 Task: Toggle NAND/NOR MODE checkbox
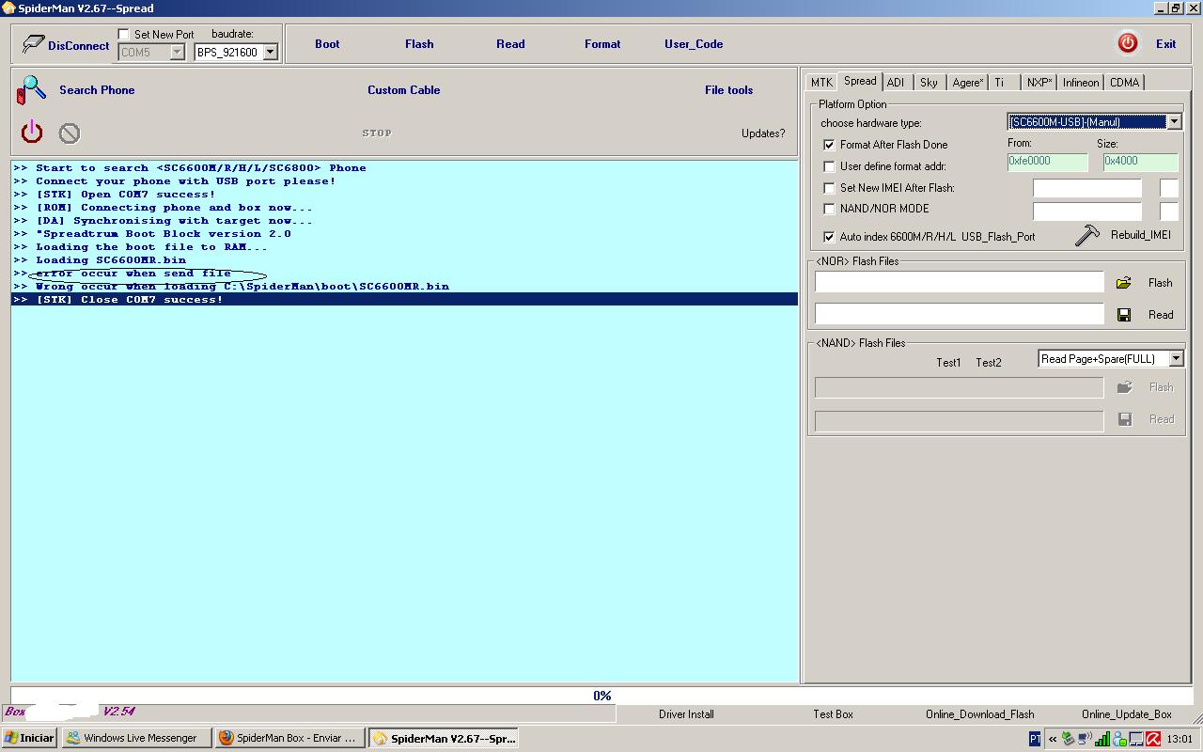829,209
